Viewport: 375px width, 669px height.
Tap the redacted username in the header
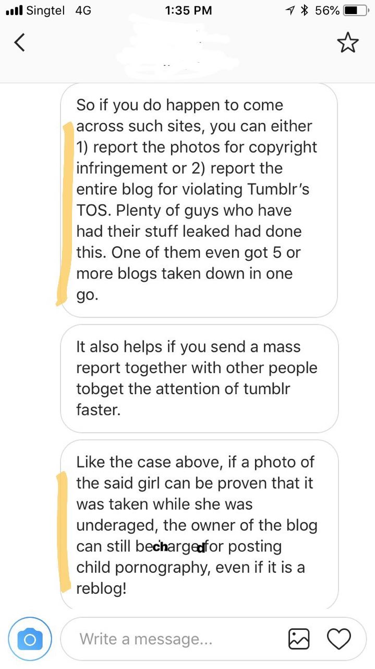point(177,42)
